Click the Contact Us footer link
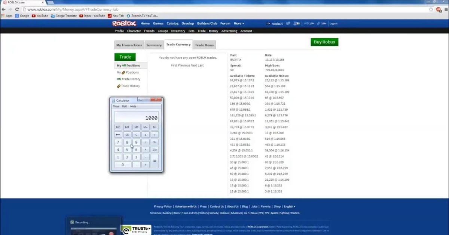 point(217,206)
